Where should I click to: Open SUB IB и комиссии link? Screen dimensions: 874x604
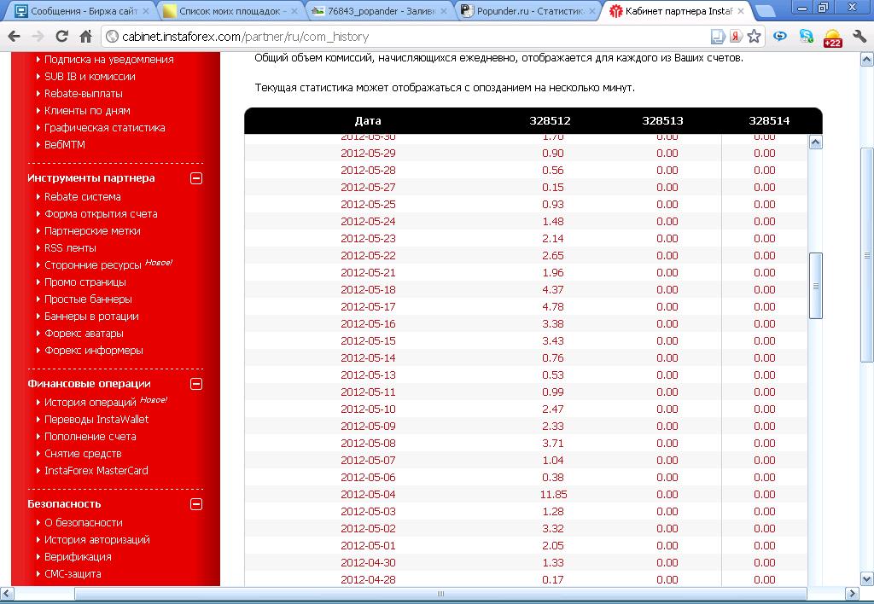(90, 76)
